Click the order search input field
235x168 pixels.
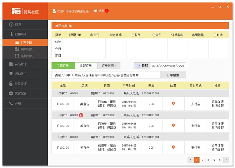105,75
